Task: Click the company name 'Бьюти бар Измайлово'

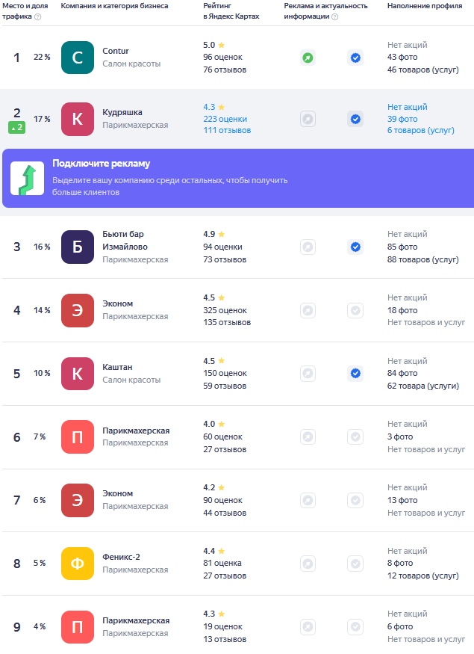Action: click(x=125, y=240)
